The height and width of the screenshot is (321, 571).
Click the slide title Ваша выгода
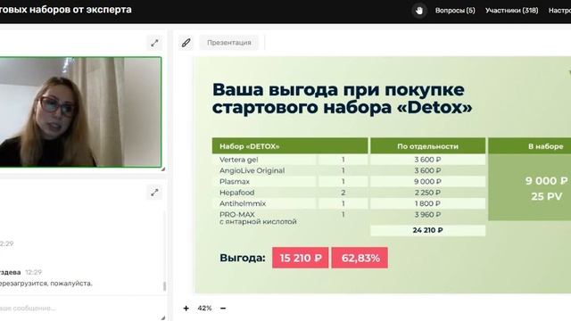click(342, 98)
